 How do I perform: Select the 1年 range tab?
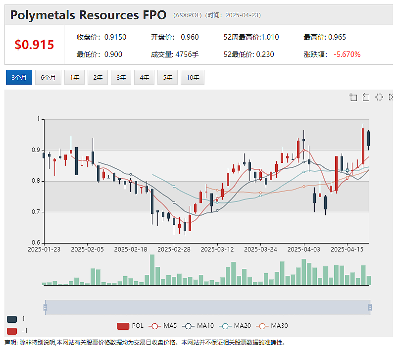[74, 77]
